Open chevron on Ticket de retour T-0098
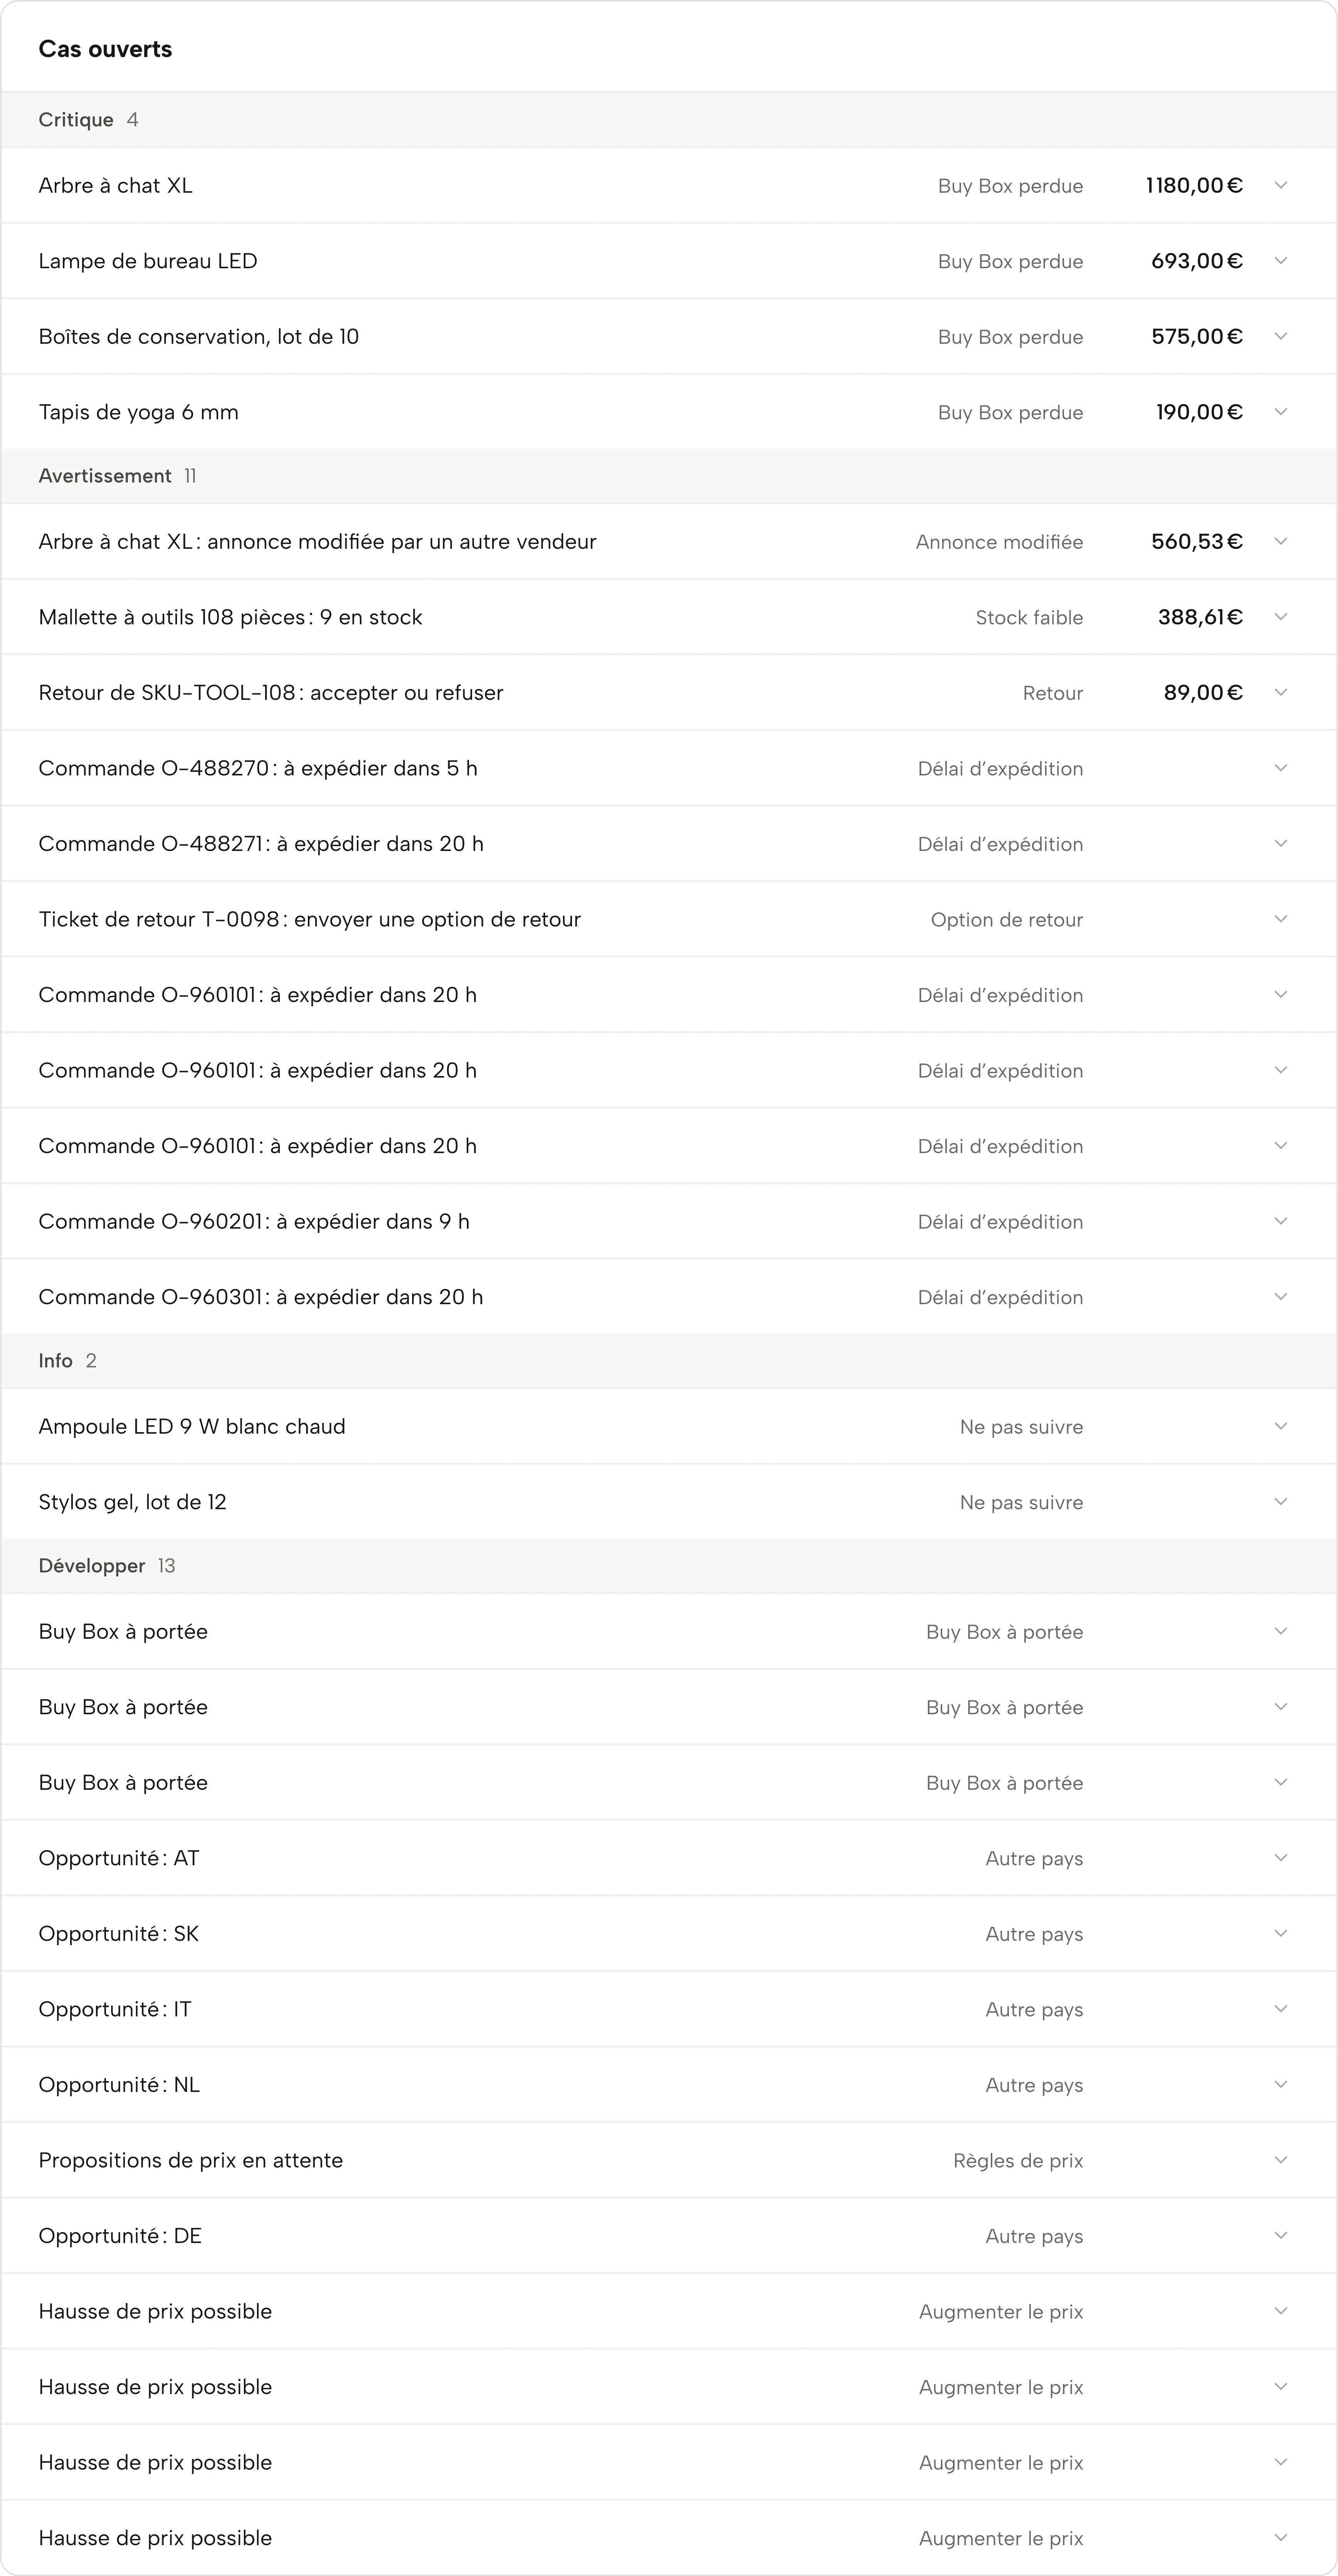 (1280, 919)
